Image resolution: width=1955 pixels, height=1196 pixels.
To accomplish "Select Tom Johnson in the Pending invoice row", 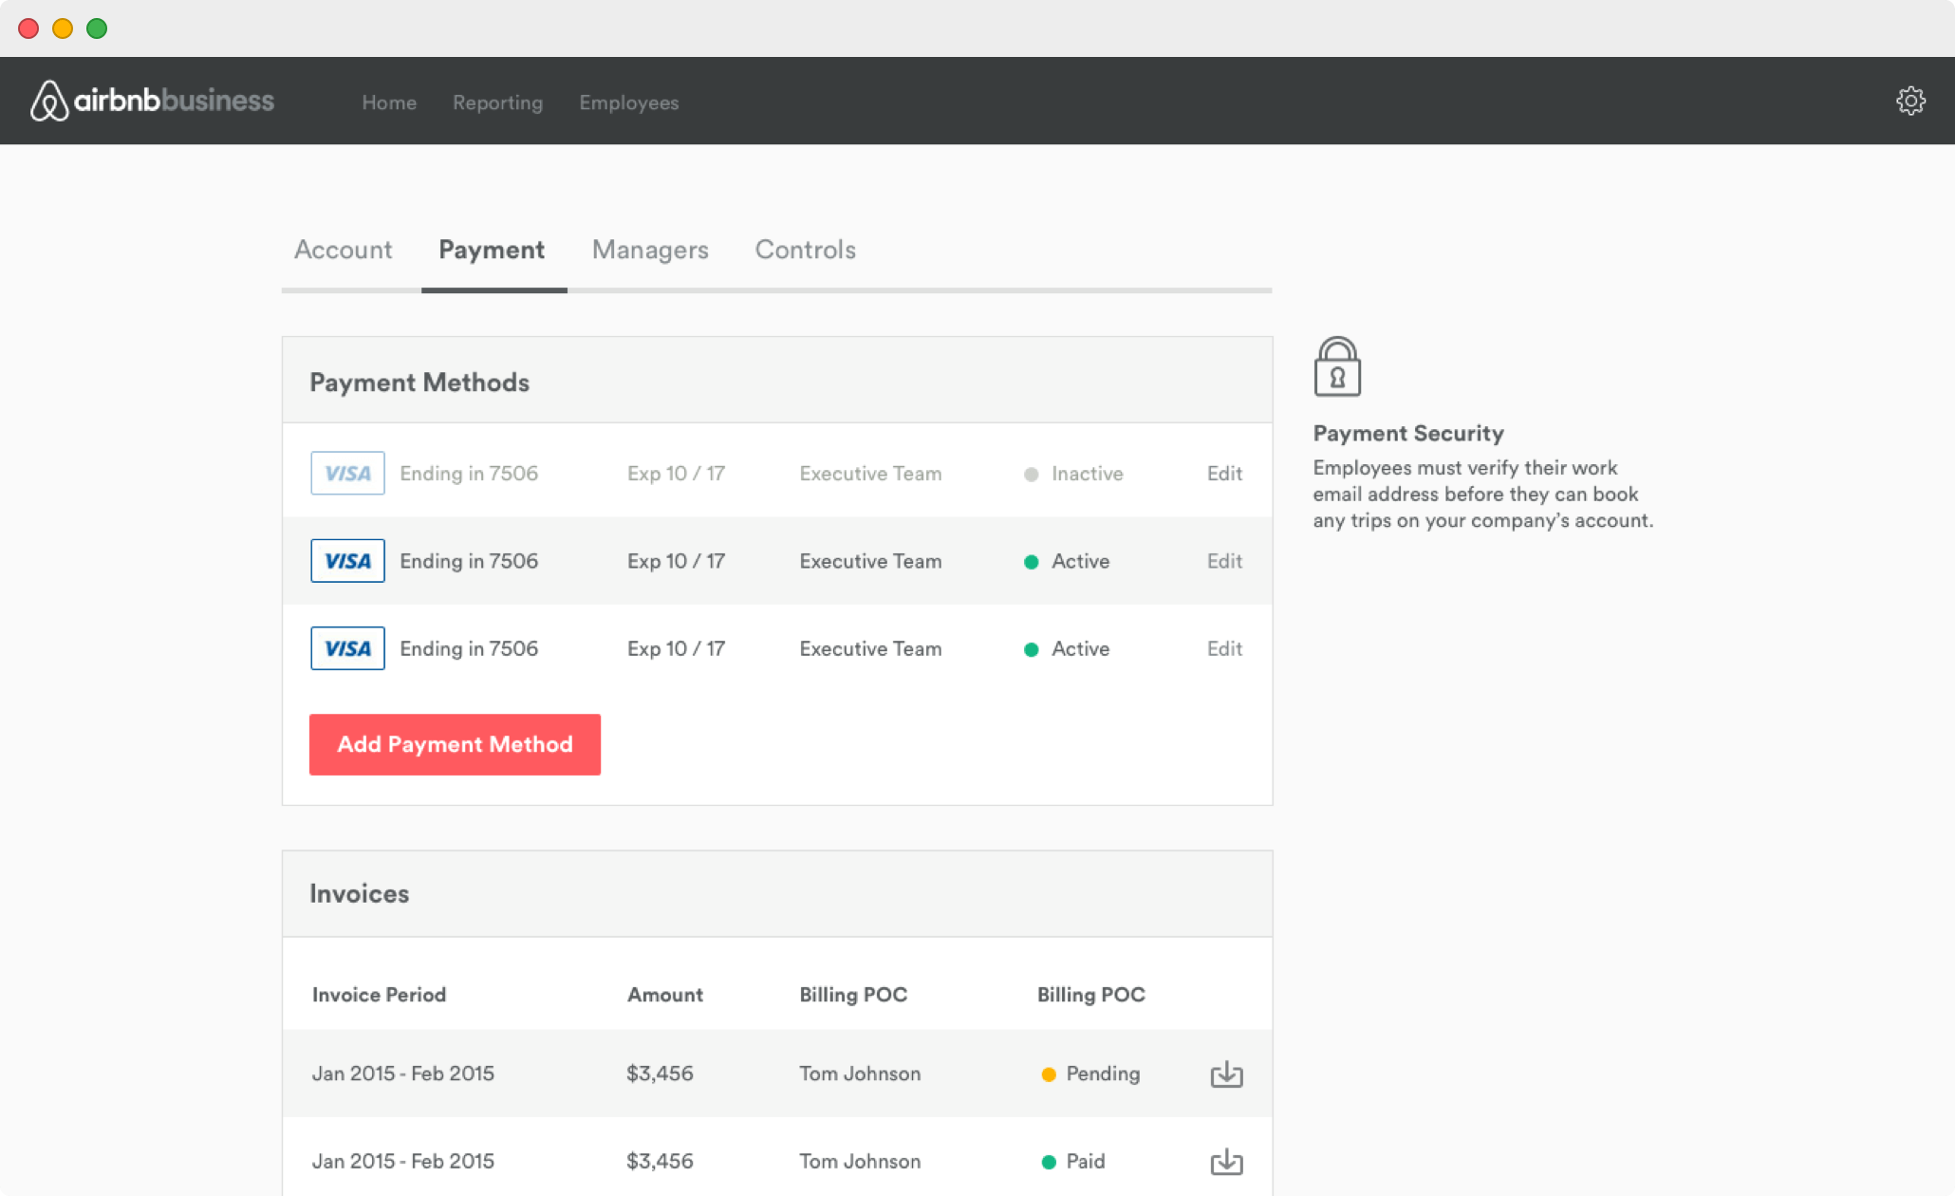I will pyautogui.click(x=860, y=1074).
